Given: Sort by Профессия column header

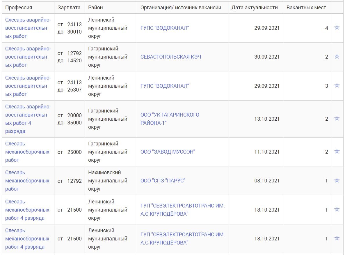Looking at the screenshot, I should click(19, 8).
